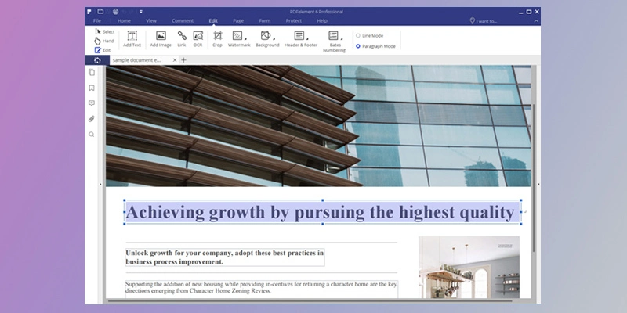Image resolution: width=627 pixels, height=313 pixels.
Task: Activate the Hand pan tool
Action: click(x=104, y=41)
